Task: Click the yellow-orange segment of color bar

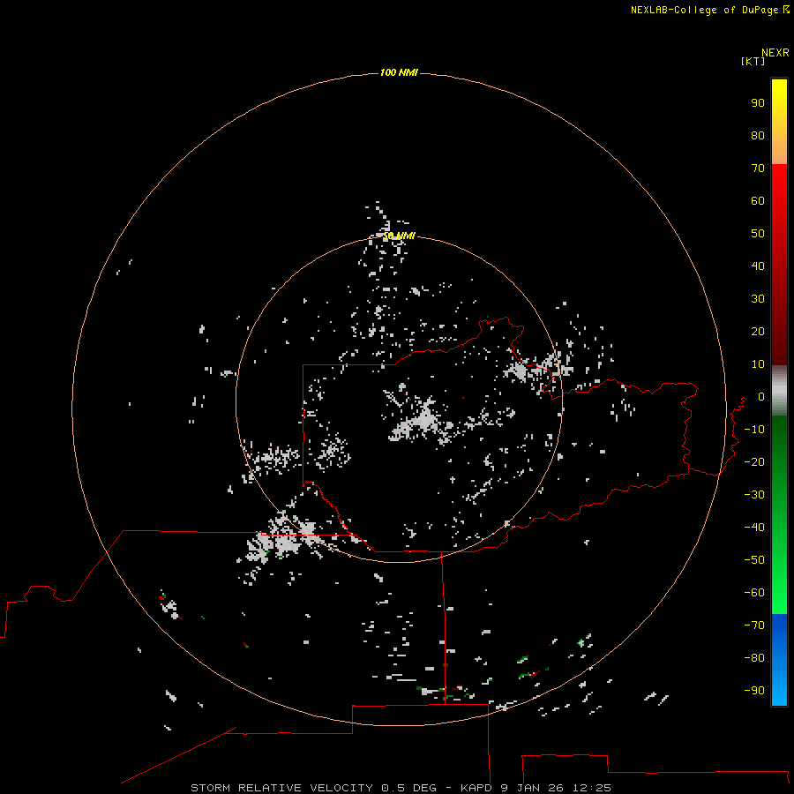Action: 779,122
